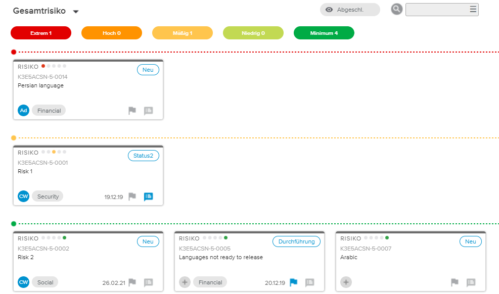The image size is (499, 294).
Task: Click the Mäßig 1 yellow swatch
Action: click(183, 33)
